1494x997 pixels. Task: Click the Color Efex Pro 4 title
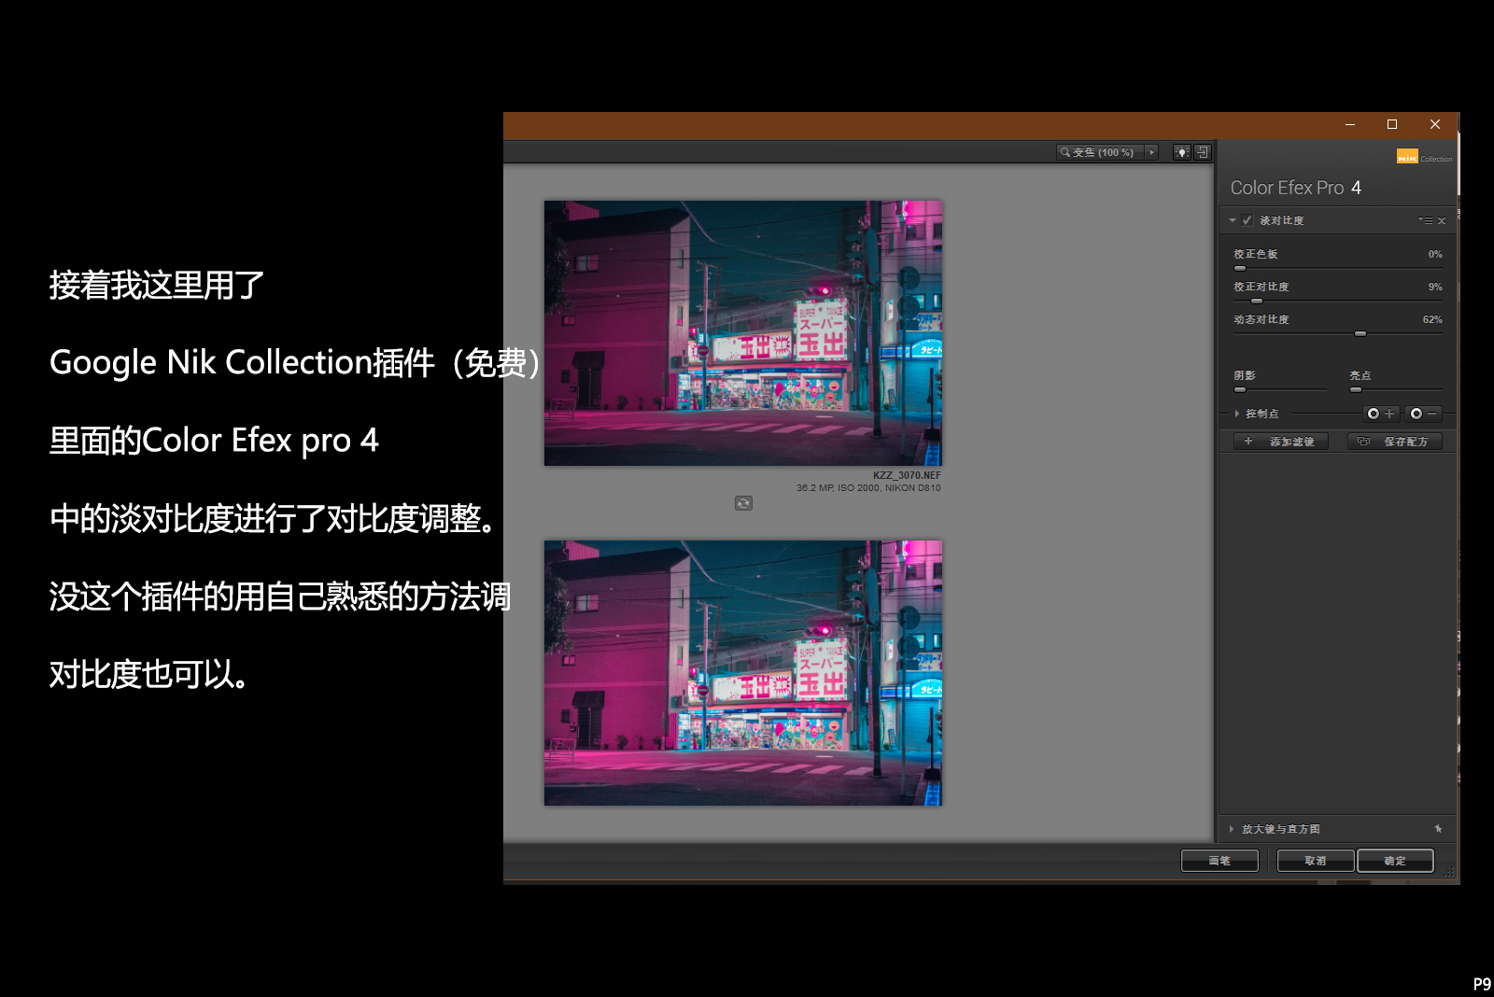click(1296, 188)
